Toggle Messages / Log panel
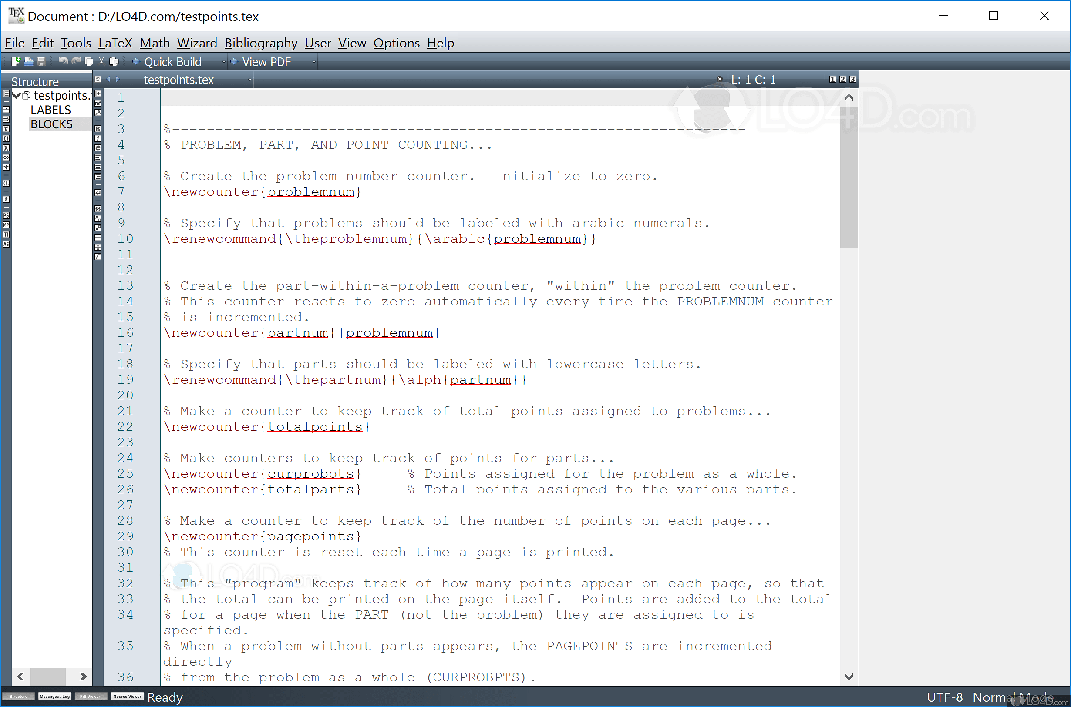This screenshot has width=1071, height=707. pyautogui.click(x=54, y=696)
